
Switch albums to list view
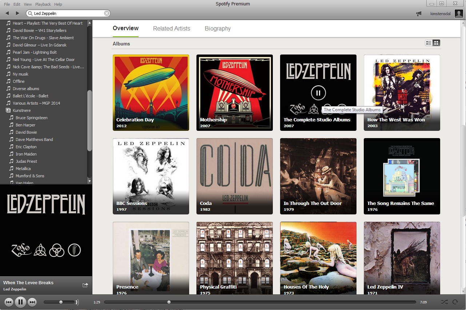click(x=429, y=43)
